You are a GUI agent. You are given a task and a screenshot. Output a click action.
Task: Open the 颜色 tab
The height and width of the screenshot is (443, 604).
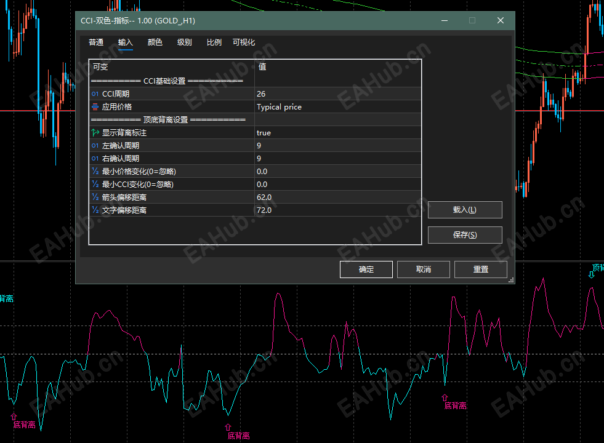tap(155, 42)
